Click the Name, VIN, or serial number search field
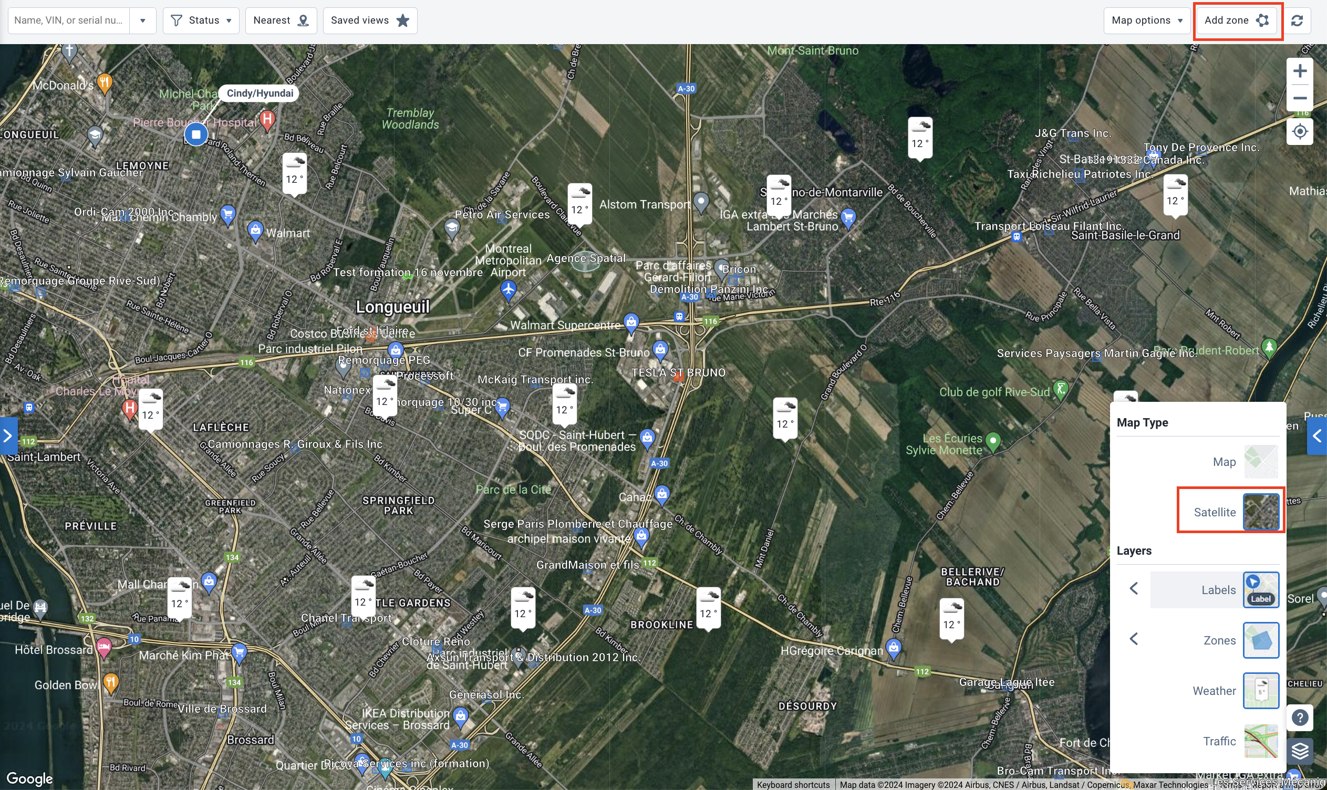 click(x=69, y=20)
